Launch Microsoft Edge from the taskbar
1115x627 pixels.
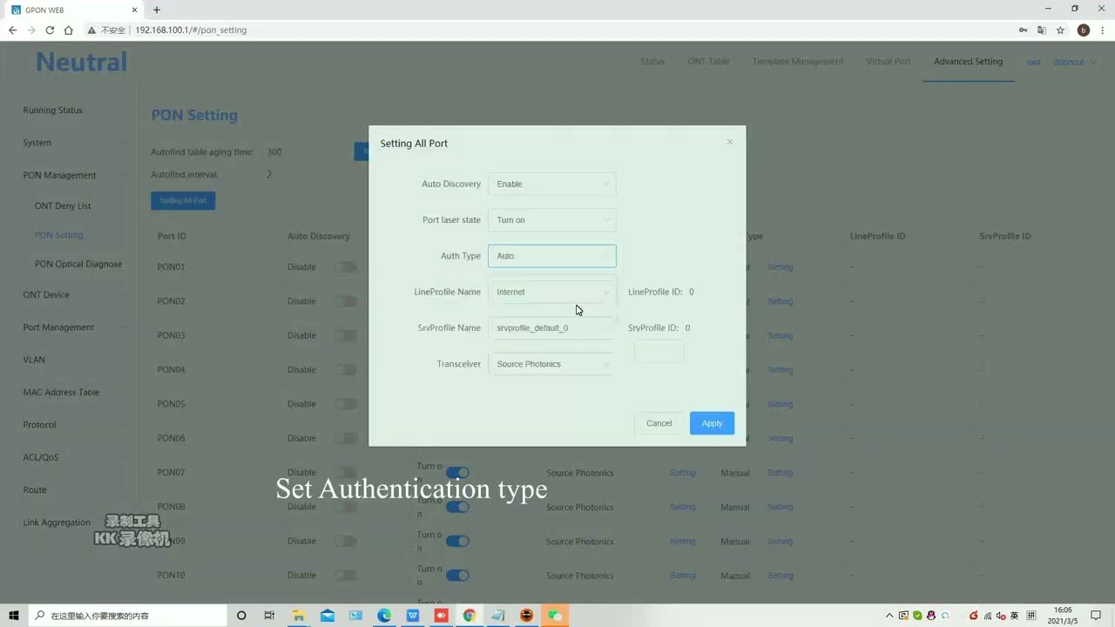(384, 616)
